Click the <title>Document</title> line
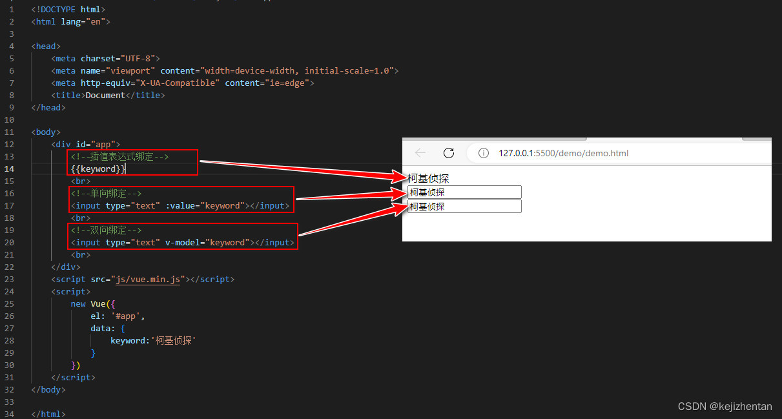Image resolution: width=782 pixels, height=419 pixels. point(108,95)
